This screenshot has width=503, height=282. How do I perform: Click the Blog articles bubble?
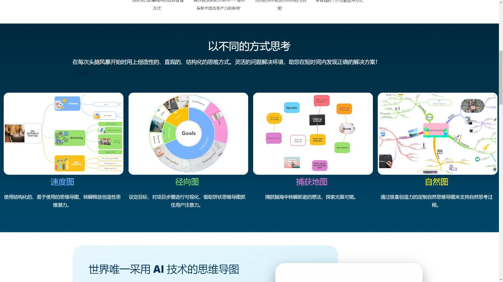click(292, 108)
